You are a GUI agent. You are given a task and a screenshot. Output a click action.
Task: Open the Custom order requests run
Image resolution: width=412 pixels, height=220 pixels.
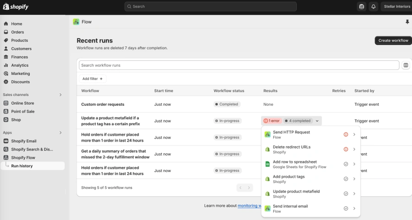[x=103, y=104]
